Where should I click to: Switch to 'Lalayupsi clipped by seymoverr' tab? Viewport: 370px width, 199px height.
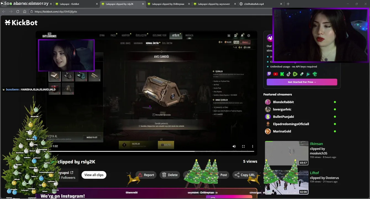click(x=214, y=4)
